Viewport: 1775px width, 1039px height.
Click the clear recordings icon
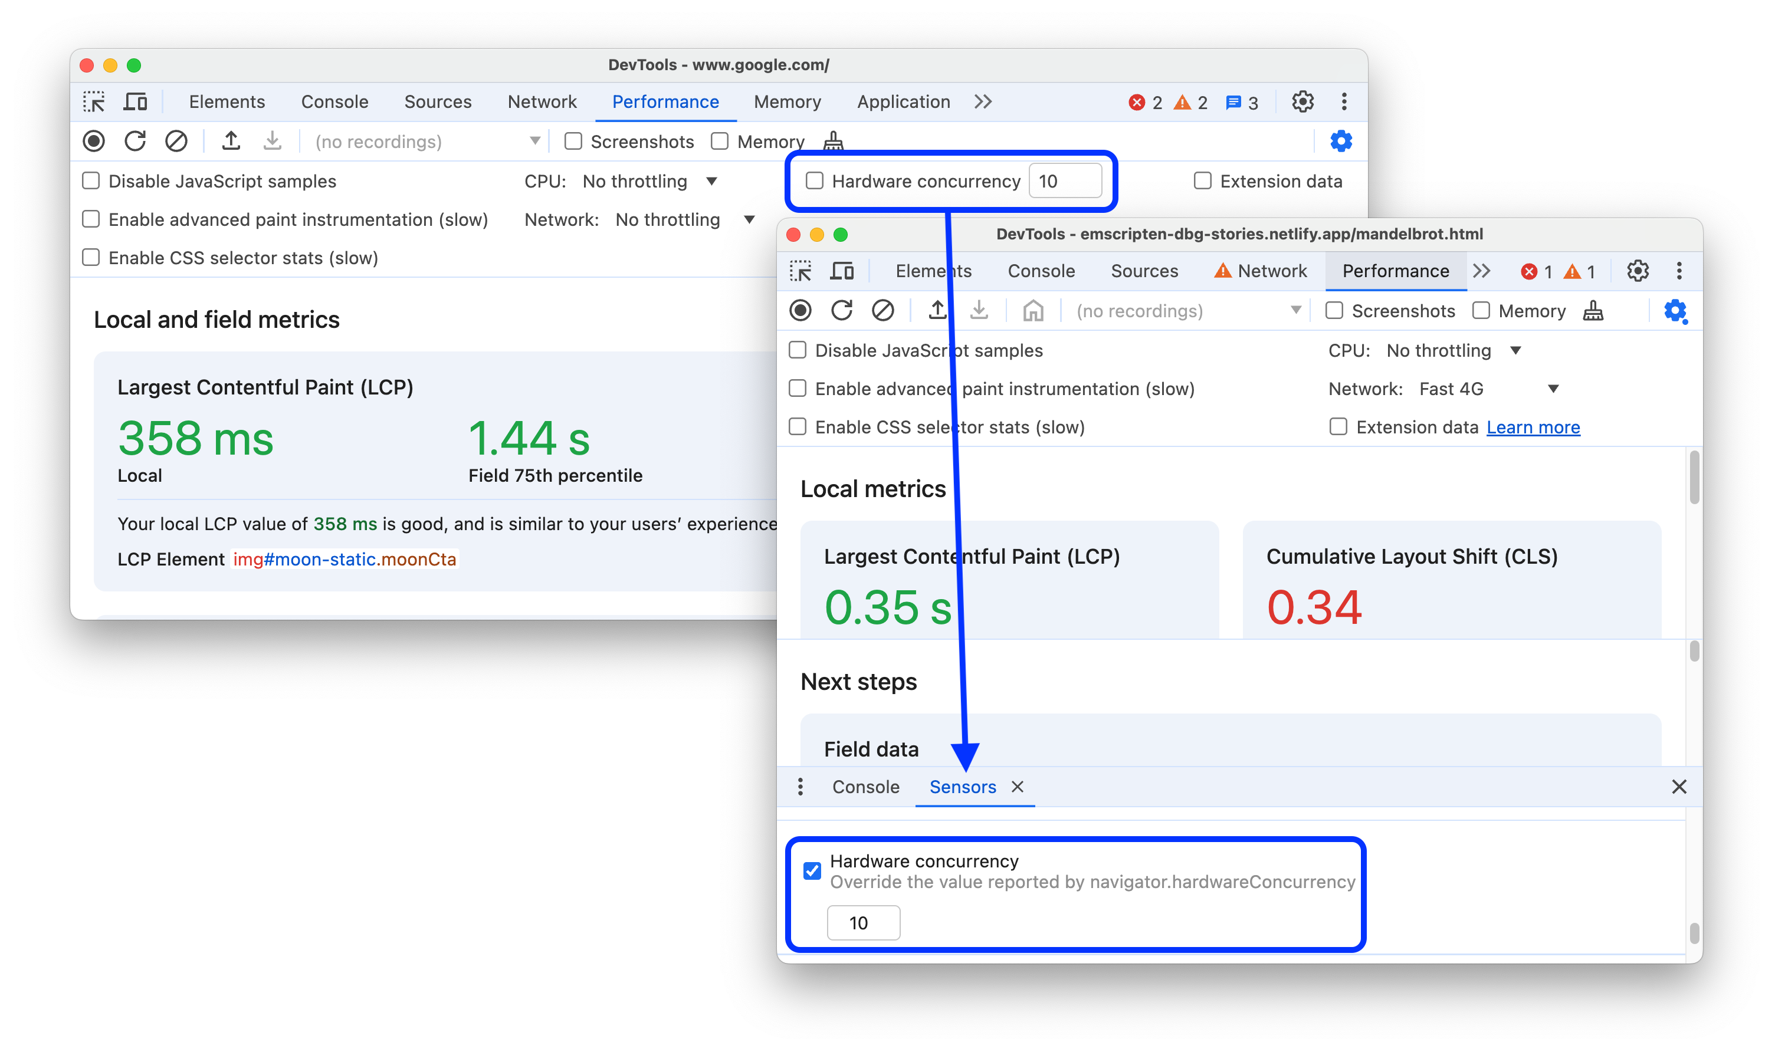click(176, 141)
